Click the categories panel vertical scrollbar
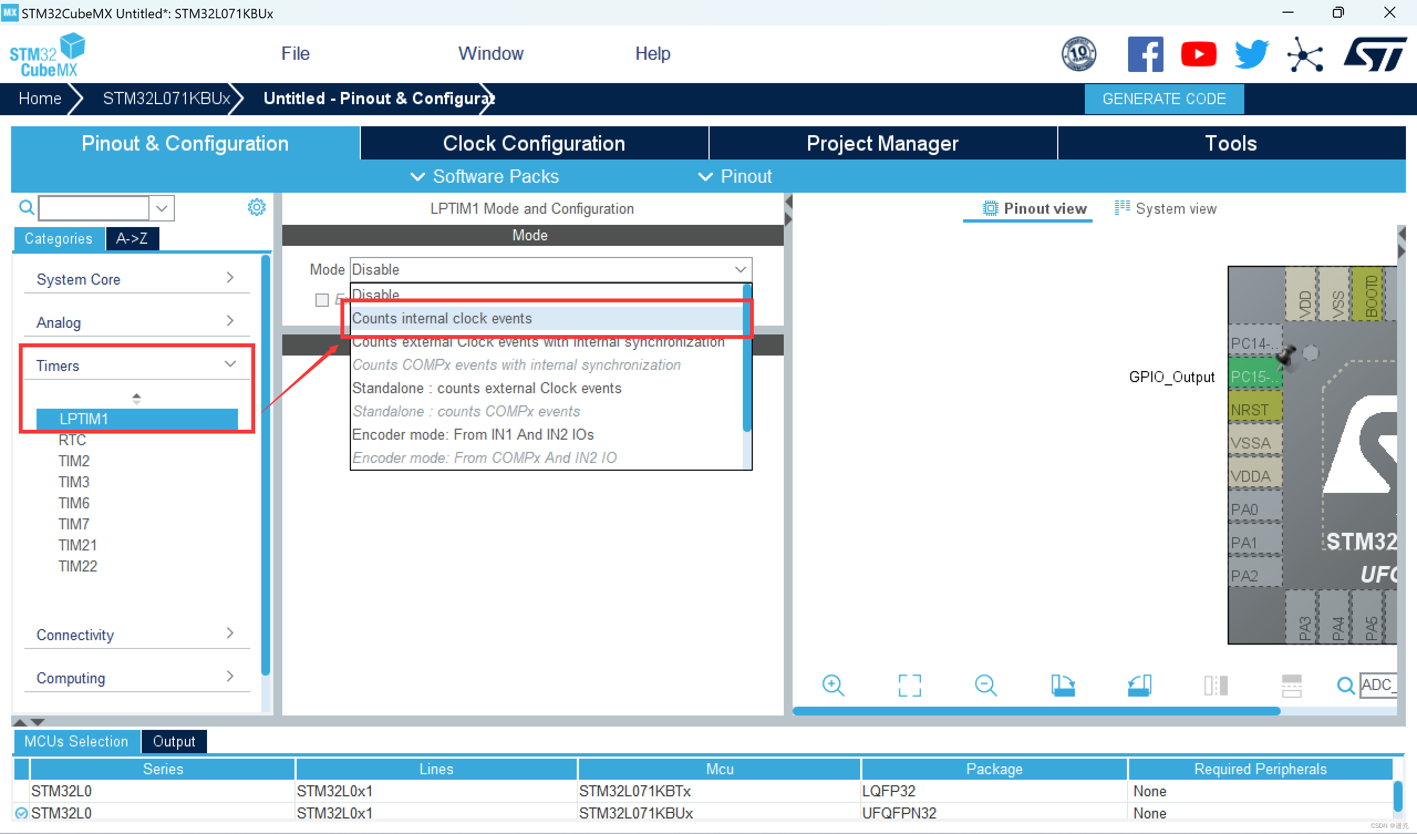Screen dimensions: 1417x834 (265, 465)
